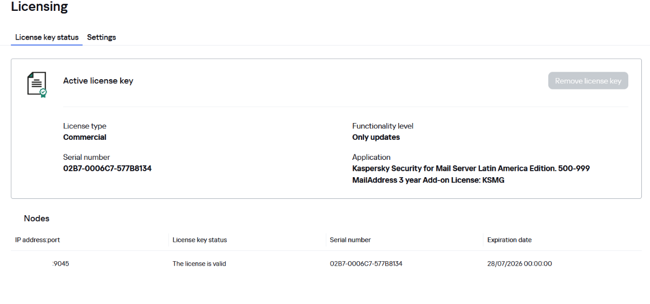Open the License key status tab
The width and height of the screenshot is (650, 304).
pyautogui.click(x=47, y=37)
